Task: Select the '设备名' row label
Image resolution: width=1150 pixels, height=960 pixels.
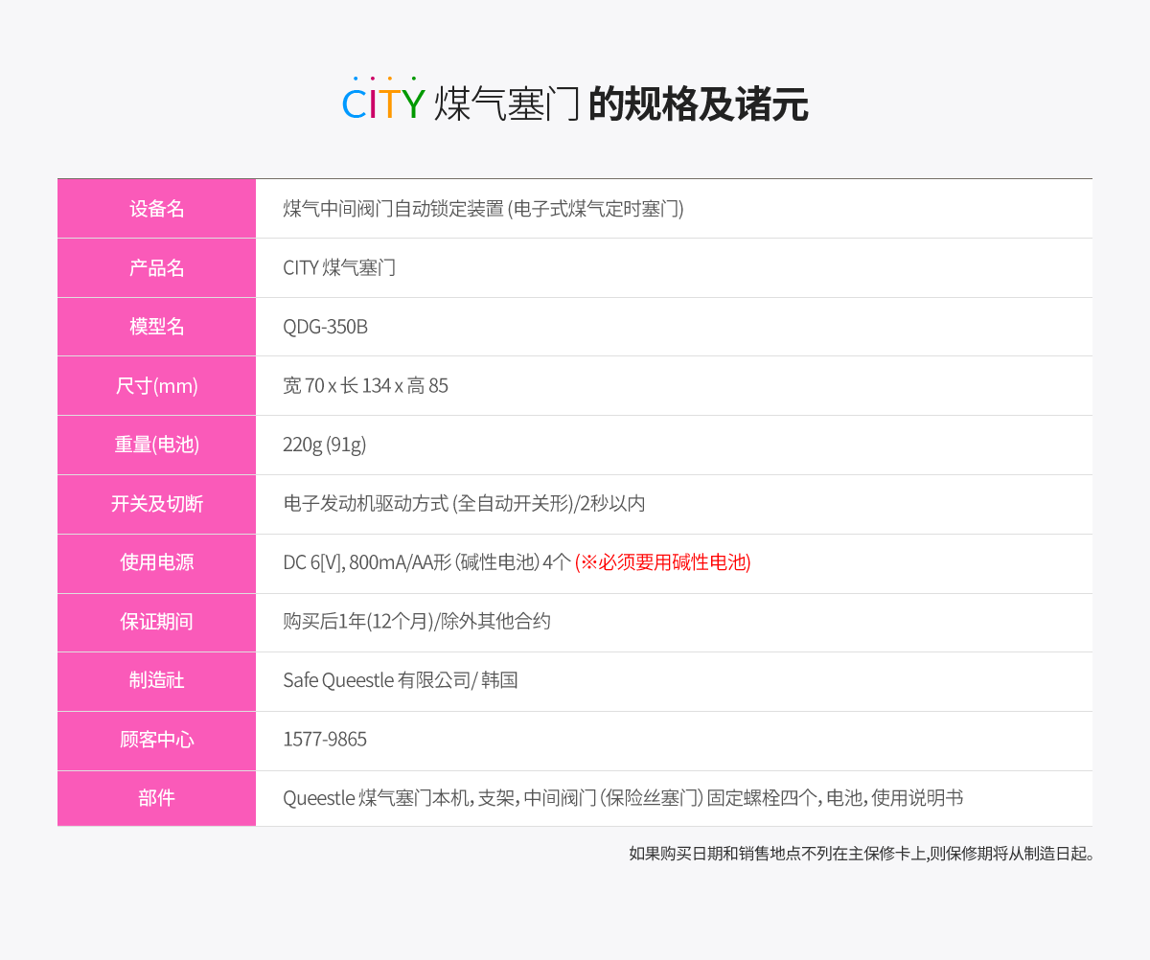Action: click(156, 208)
